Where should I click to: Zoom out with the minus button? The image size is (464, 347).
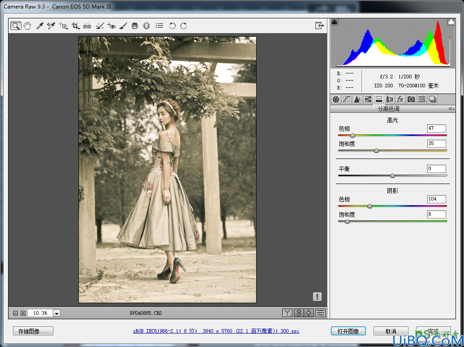(16, 313)
